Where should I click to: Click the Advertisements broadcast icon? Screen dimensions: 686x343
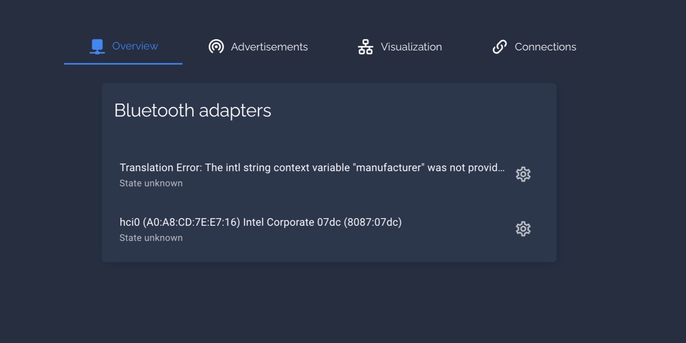(x=216, y=46)
